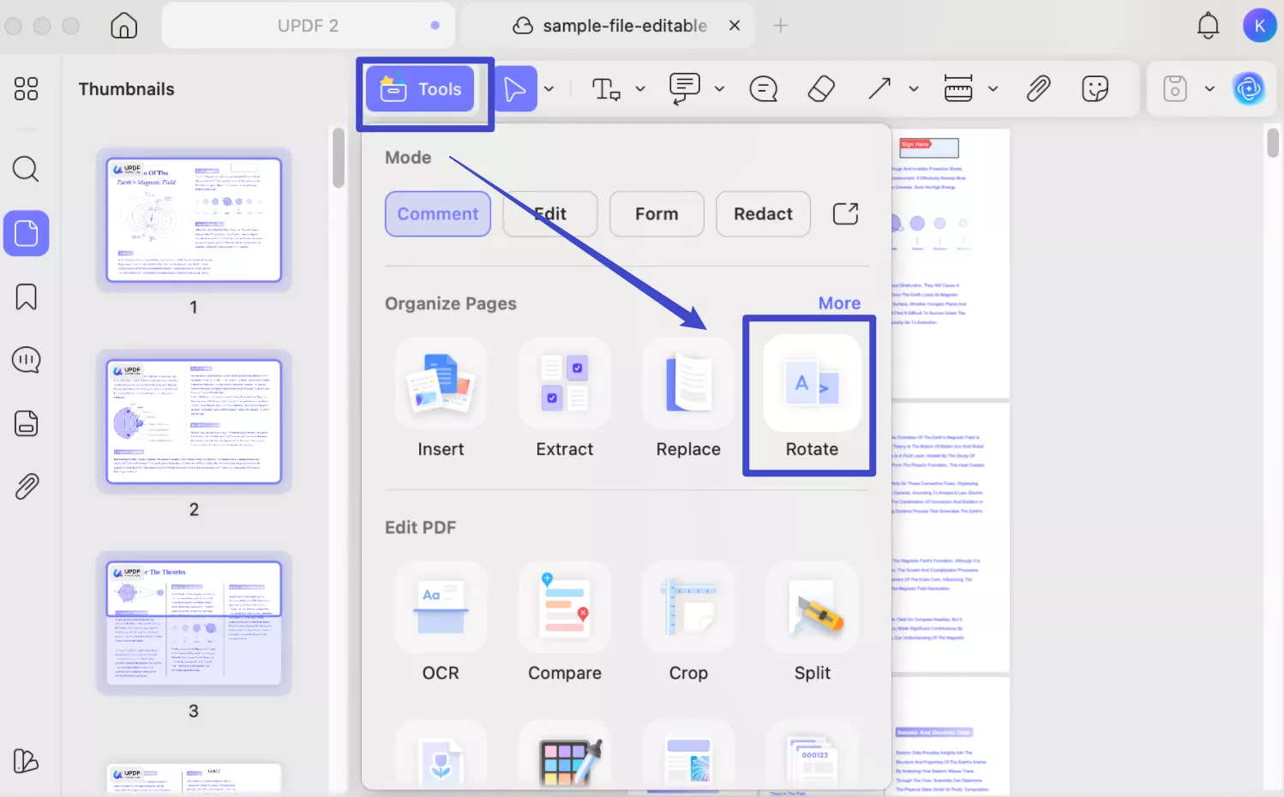Open the Tools menu button
Screen dimensions: 1284x797
[x=420, y=89]
